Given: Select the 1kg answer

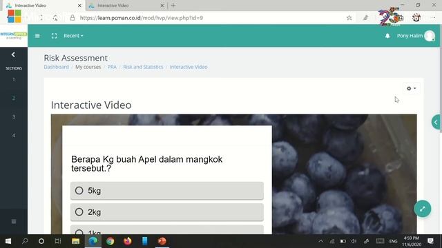Looking at the screenshot, I should (x=167, y=229).
